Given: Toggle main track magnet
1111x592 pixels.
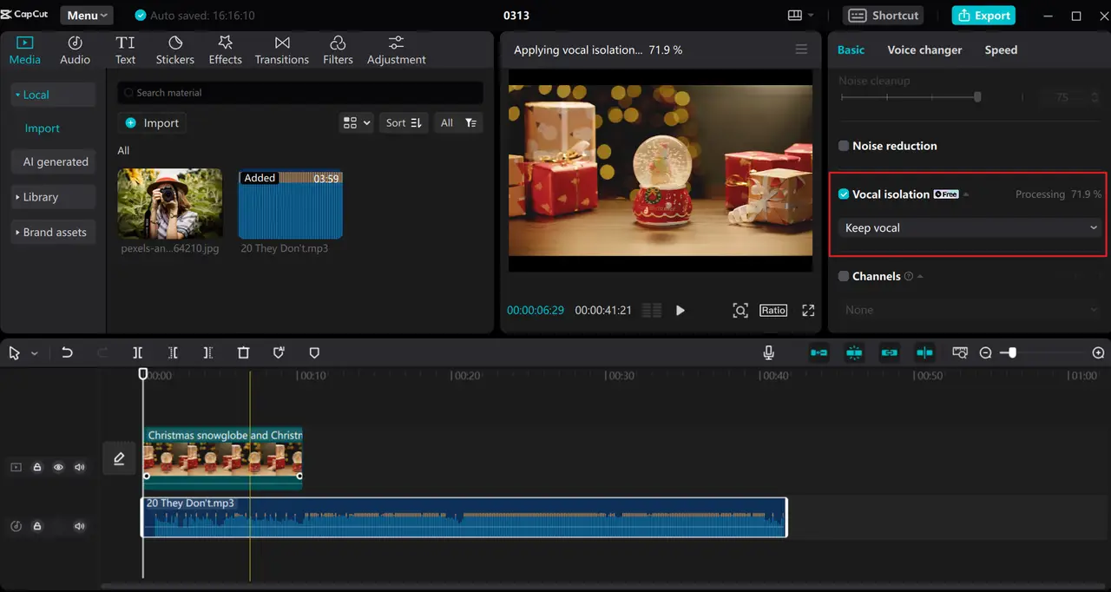Looking at the screenshot, I should [x=818, y=352].
